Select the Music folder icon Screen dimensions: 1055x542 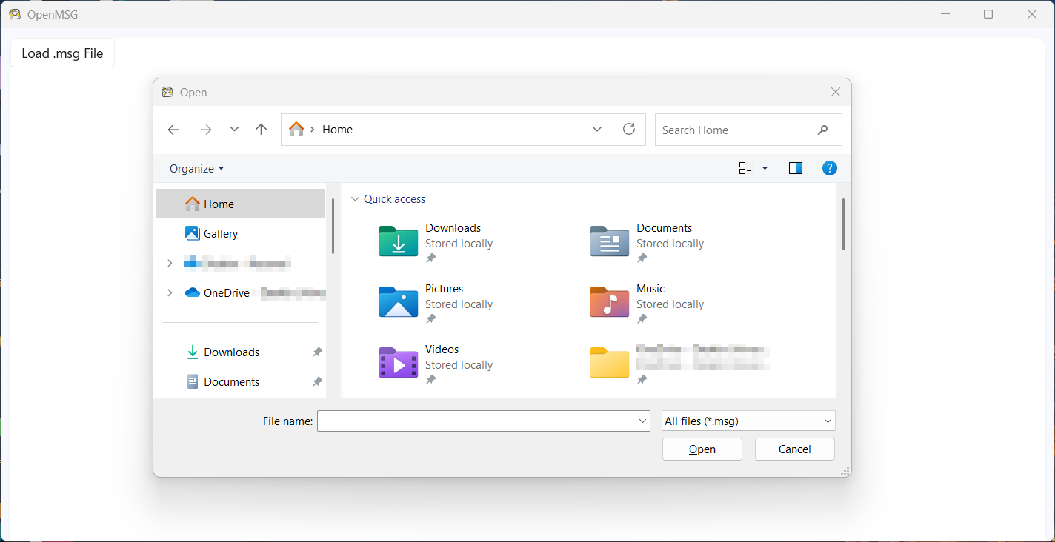(x=610, y=302)
